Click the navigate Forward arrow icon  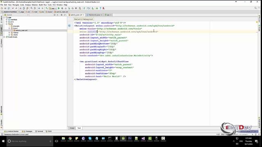(x=43, y=8)
